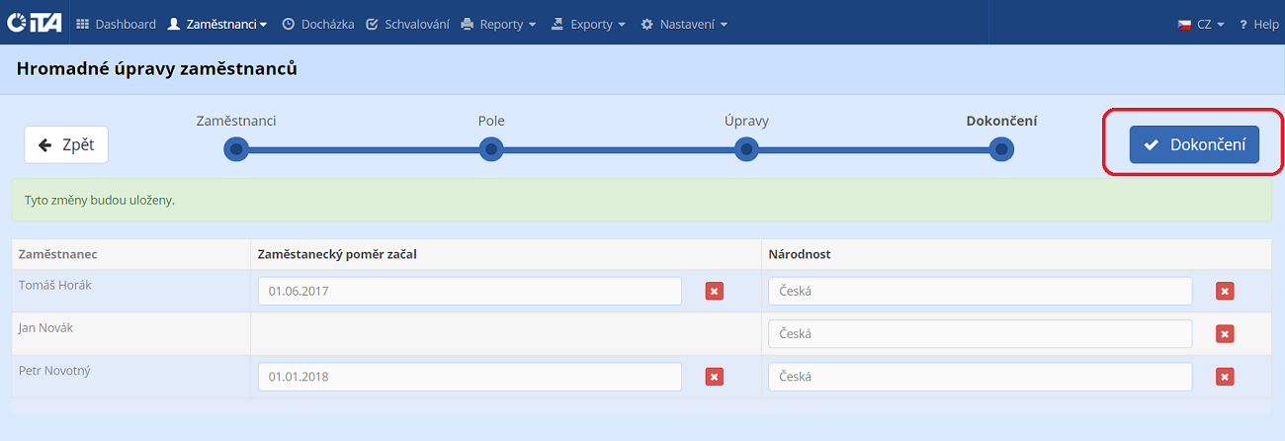Open Help with question mark icon
Screen dimensions: 1285x441
coord(1258,24)
